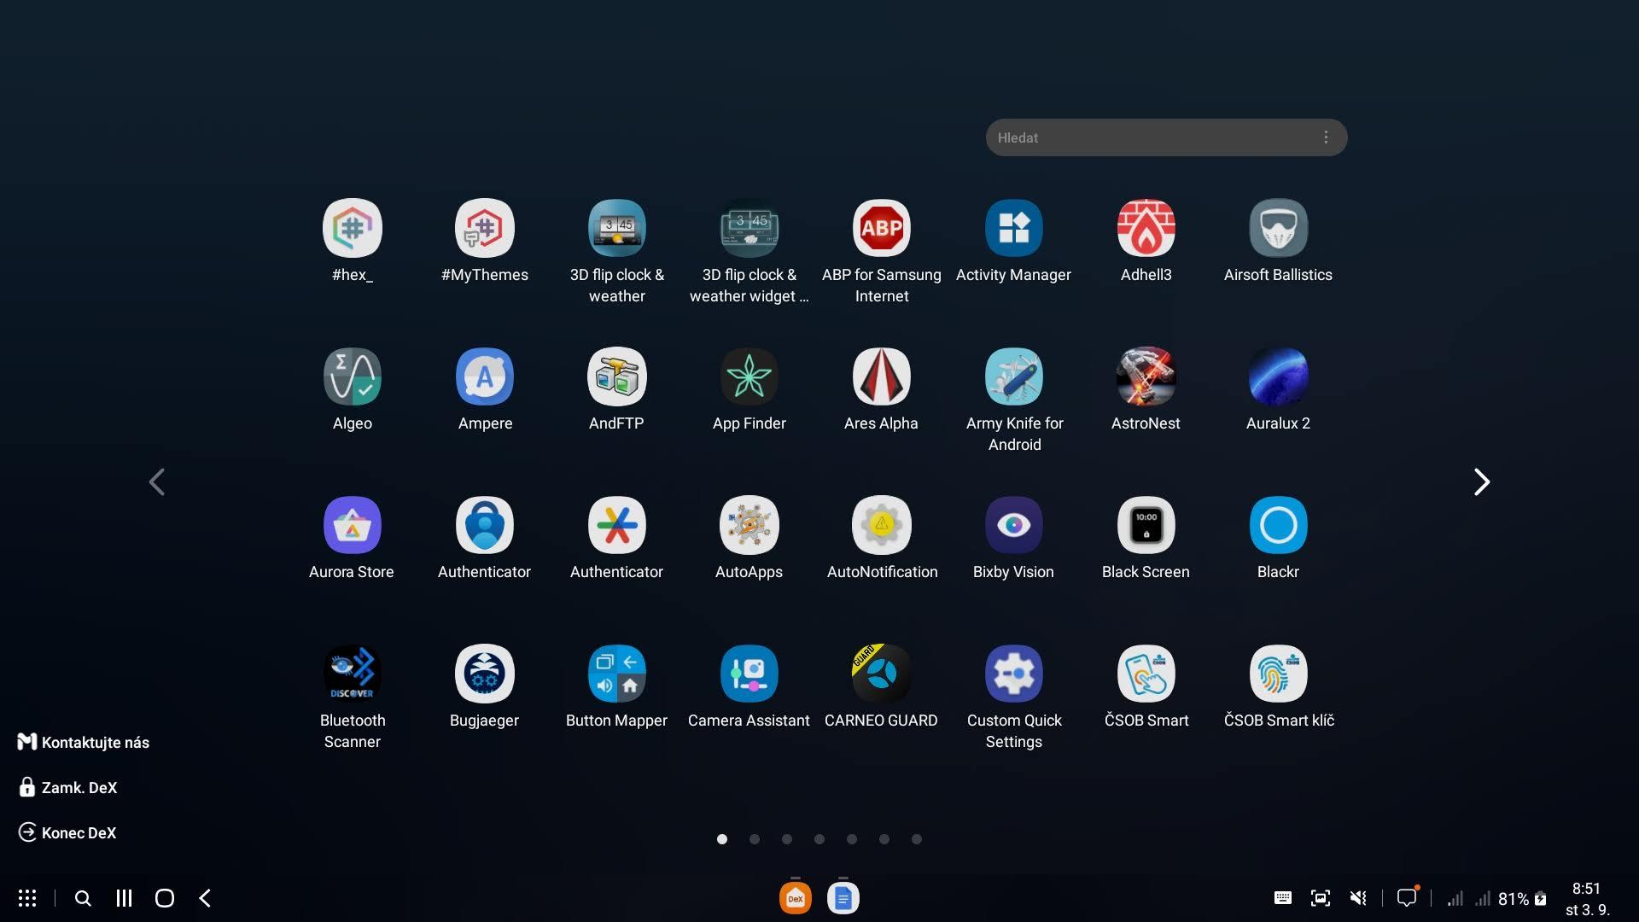The image size is (1639, 922).
Task: Launch the Algeo calculator app
Action: pyautogui.click(x=352, y=376)
